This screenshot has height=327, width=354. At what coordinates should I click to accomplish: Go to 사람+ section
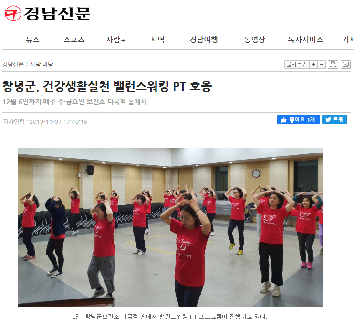coord(115,40)
